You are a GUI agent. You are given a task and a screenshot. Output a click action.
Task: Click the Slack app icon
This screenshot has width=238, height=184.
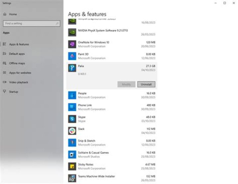pos(72,131)
